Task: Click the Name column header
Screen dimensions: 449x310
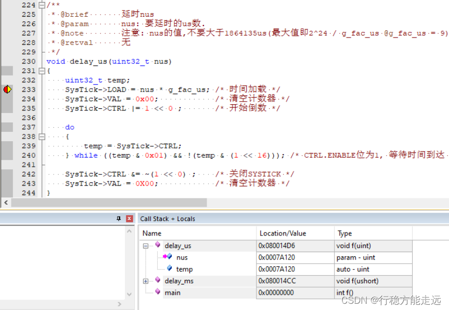Action: pyautogui.click(x=198, y=233)
